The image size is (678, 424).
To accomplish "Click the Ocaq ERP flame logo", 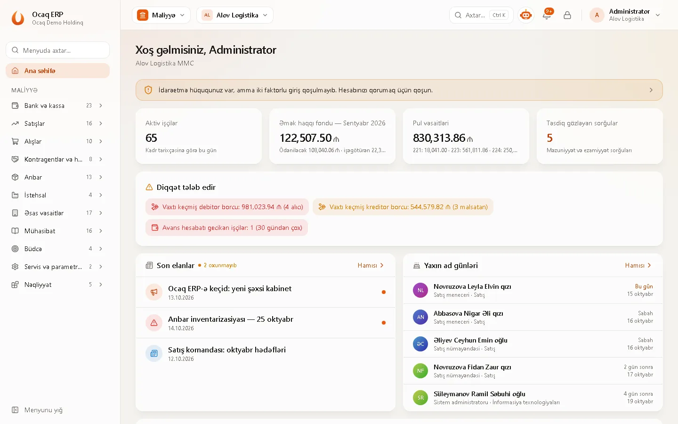I will [x=18, y=18].
